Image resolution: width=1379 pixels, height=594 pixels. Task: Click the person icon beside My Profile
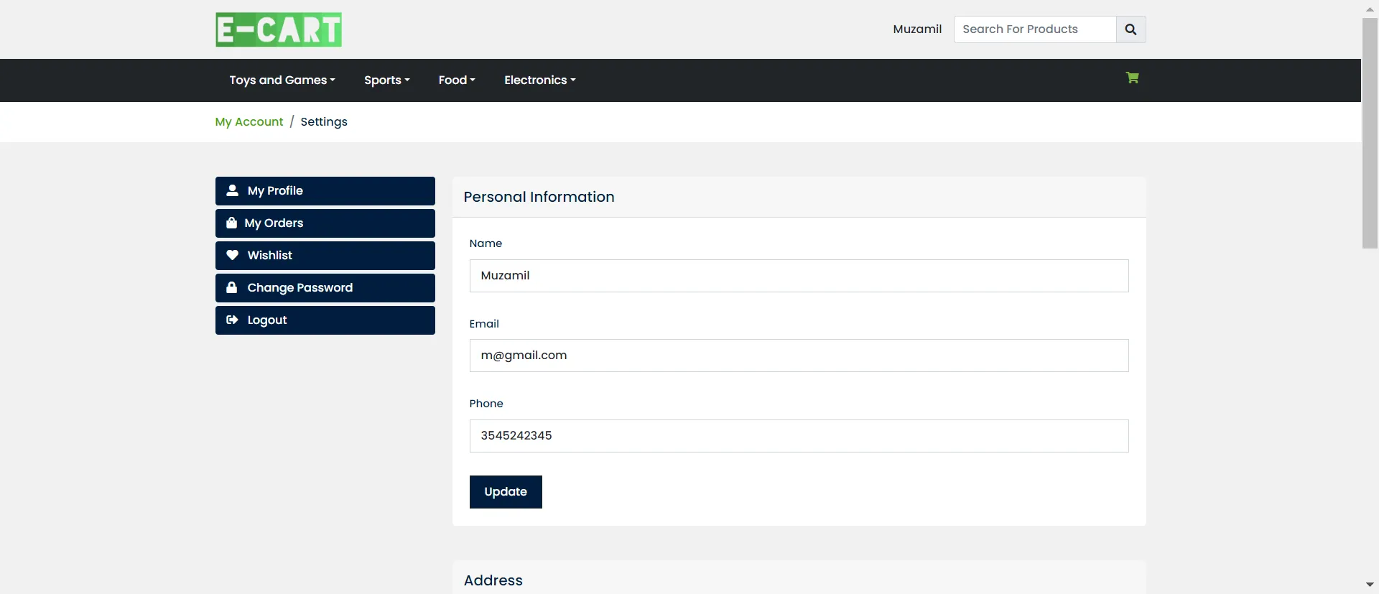pos(232,190)
